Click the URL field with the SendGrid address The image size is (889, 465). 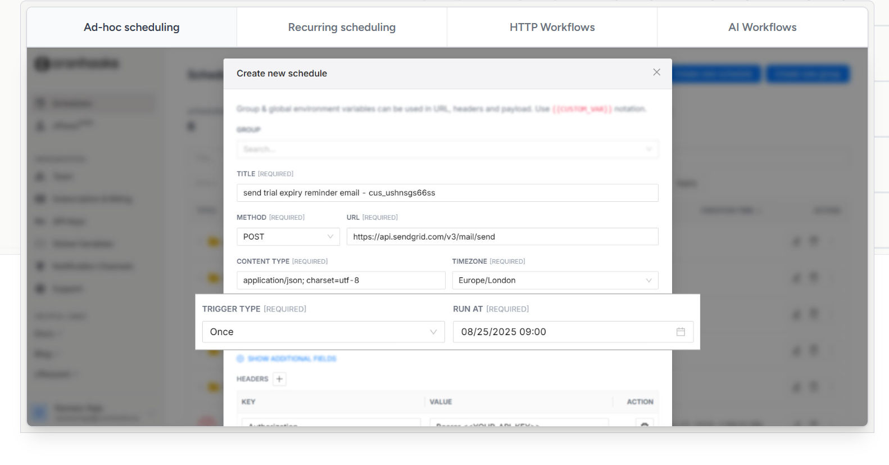click(x=502, y=237)
